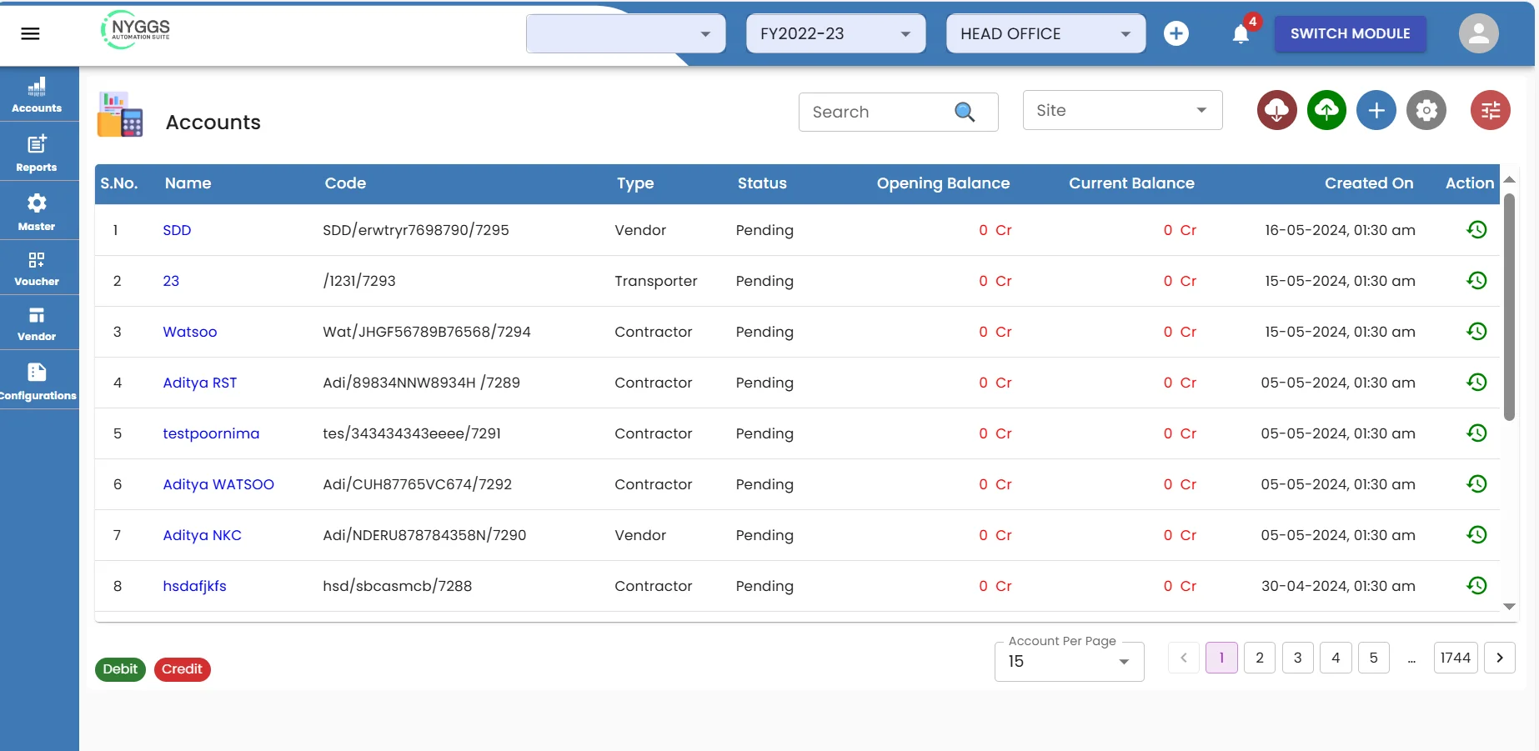Open the grey settings gear icon

coord(1426,110)
